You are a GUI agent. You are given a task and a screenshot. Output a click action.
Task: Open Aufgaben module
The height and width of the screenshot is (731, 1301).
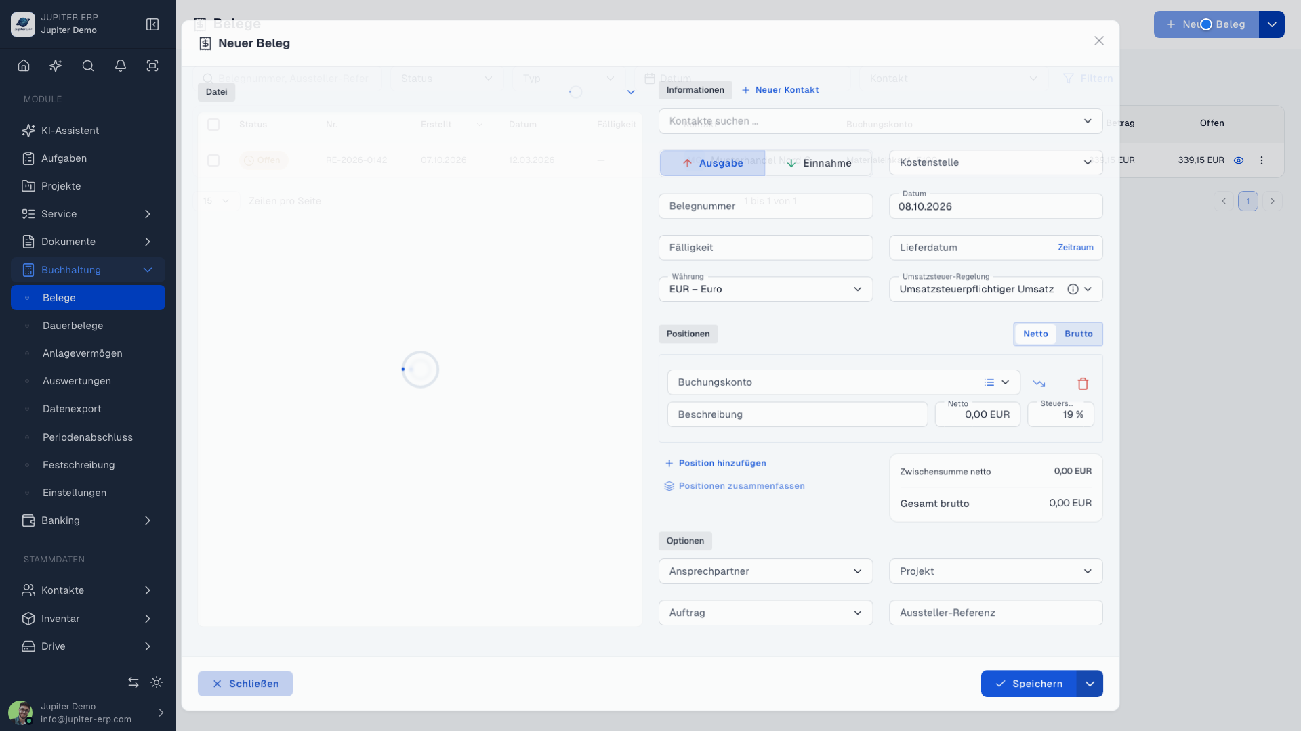[88, 158]
